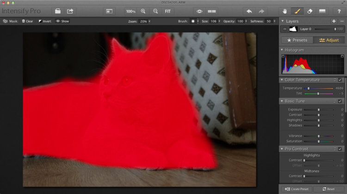This screenshot has height=194, width=347.
Task: Click the Shadows slider
Action: tap(319, 125)
